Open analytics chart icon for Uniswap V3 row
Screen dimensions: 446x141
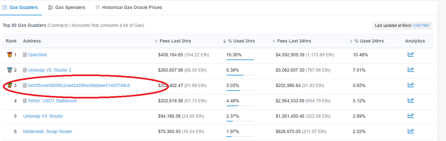click(411, 116)
